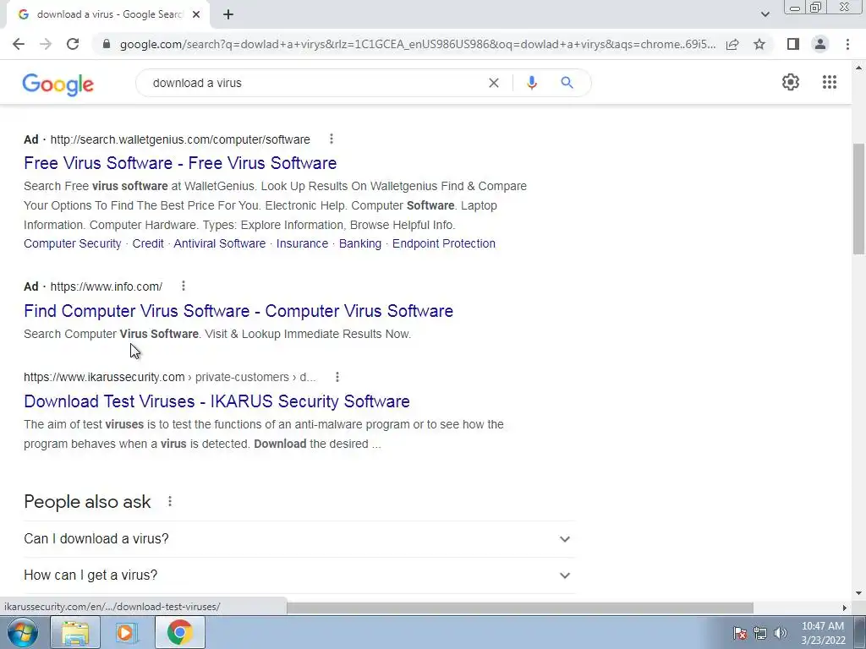Open the options dots beside the ikarussecurity.com URL
866x649 pixels.
click(337, 377)
